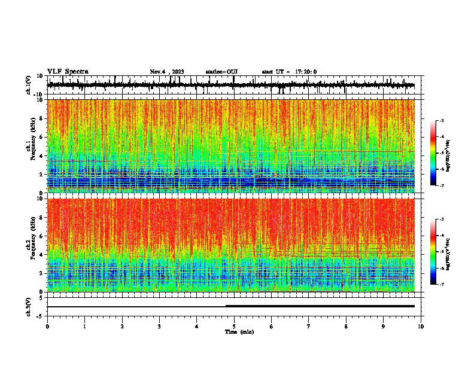Screen dimensions: 474x366
Task: Click the 'station=OUI' label
Action: coord(221,72)
